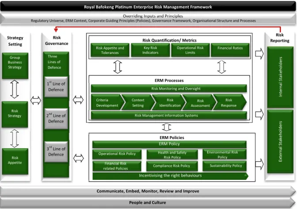The image size is (297, 209).
Task: Select Risk Appetite and Tolerances box
Action: tap(110, 50)
